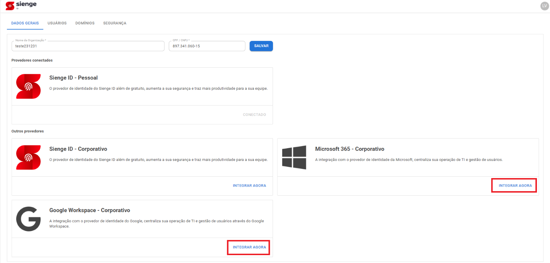
Task: Click the Sienge ID - Pessoal fingerprint logo
Action: tap(29, 86)
